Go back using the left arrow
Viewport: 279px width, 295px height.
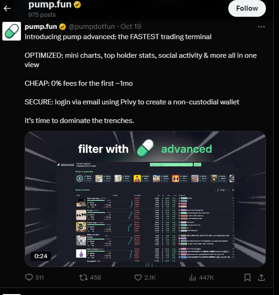coord(7,8)
